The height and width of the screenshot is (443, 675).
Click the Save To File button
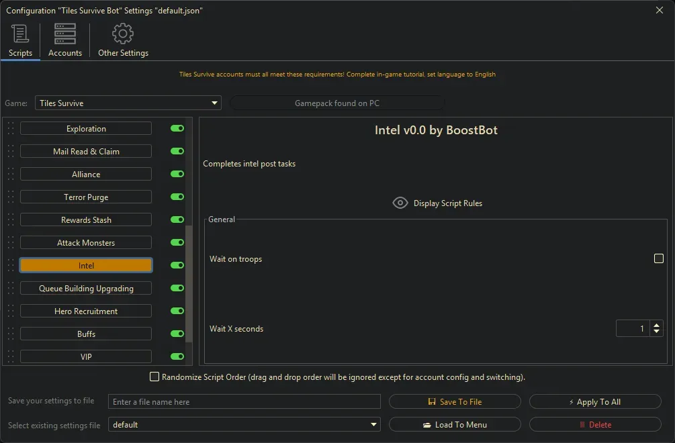pos(455,402)
